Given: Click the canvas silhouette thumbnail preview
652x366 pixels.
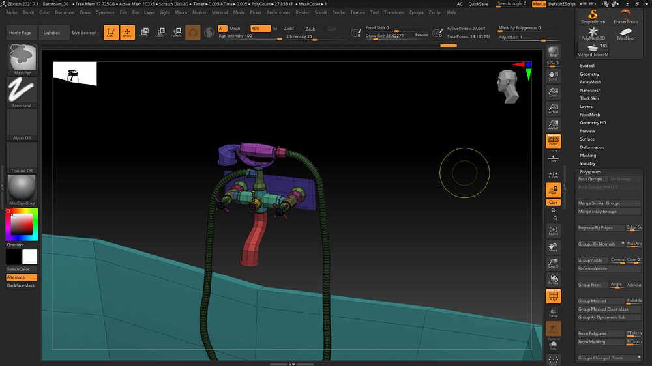Looking at the screenshot, I should (75, 74).
